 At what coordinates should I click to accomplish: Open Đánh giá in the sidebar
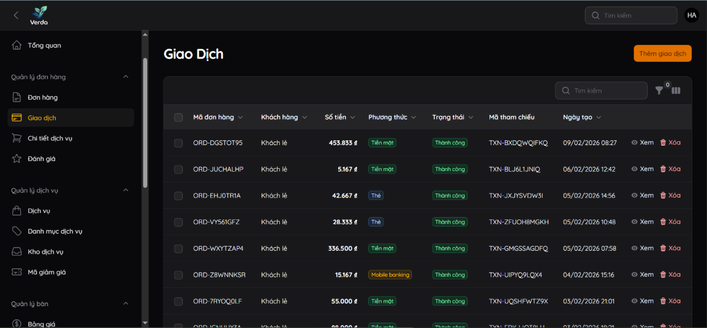coord(71,159)
